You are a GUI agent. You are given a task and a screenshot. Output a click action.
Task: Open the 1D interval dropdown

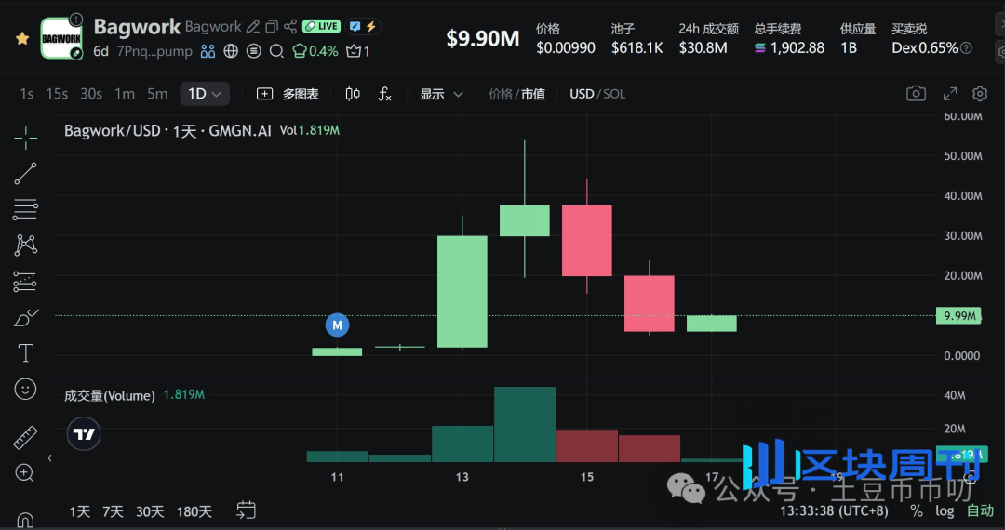point(204,94)
